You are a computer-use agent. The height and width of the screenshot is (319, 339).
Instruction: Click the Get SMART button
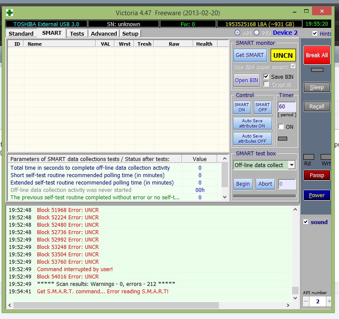tap(249, 55)
